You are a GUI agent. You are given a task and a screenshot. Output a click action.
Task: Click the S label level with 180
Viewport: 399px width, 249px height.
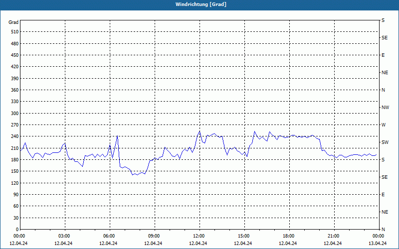point(383,160)
